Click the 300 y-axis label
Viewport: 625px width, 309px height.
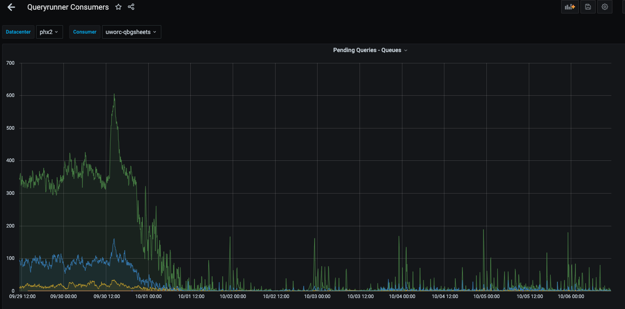[x=11, y=193]
